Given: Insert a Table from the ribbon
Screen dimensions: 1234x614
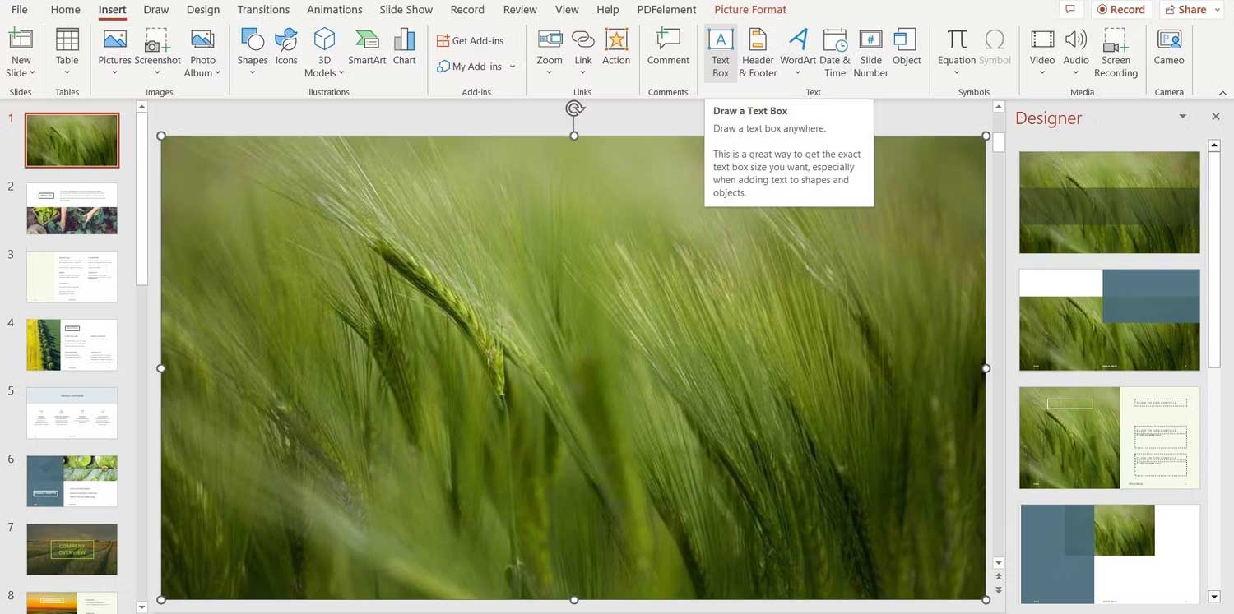Looking at the screenshot, I should pyautogui.click(x=67, y=49).
